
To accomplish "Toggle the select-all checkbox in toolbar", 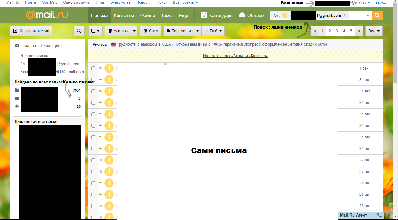I will point(93,31).
